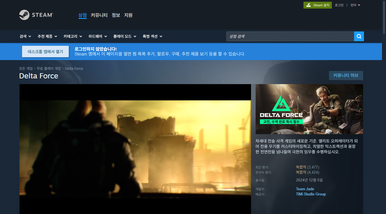Screen dimensions: 386x214
Task: Expand the 특별 섹션 dropdown
Action: tap(152, 36)
